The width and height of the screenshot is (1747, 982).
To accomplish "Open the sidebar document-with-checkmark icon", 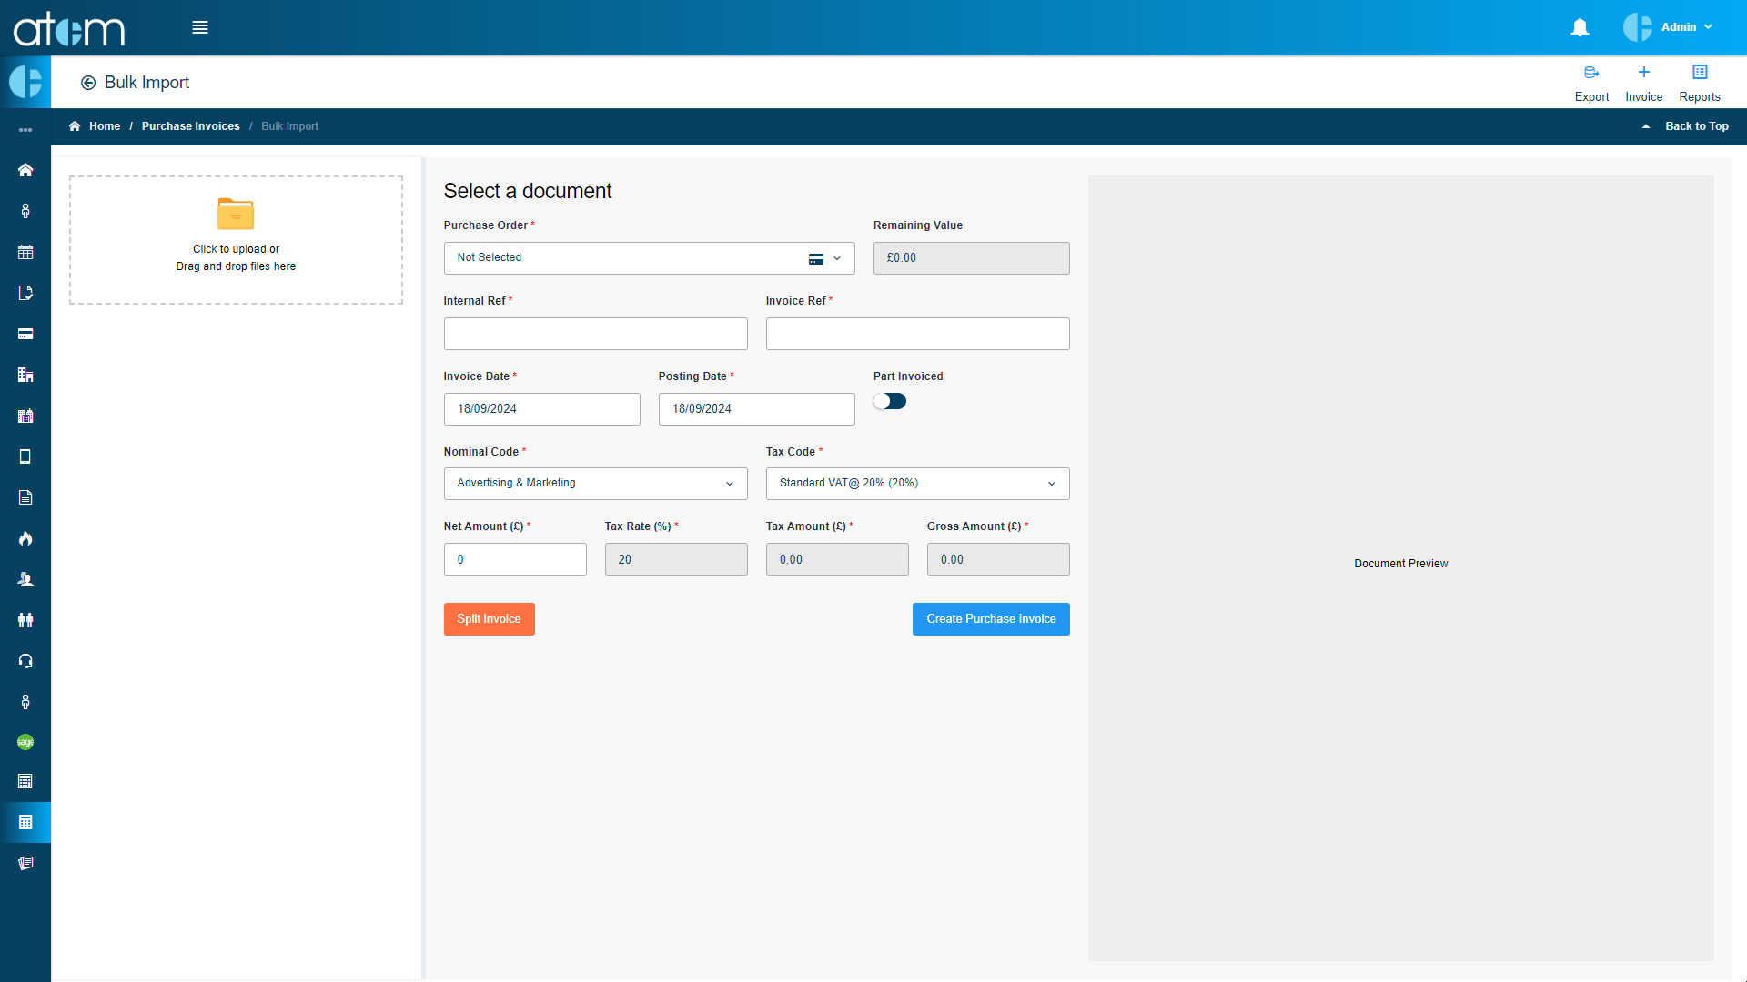I will 25,293.
